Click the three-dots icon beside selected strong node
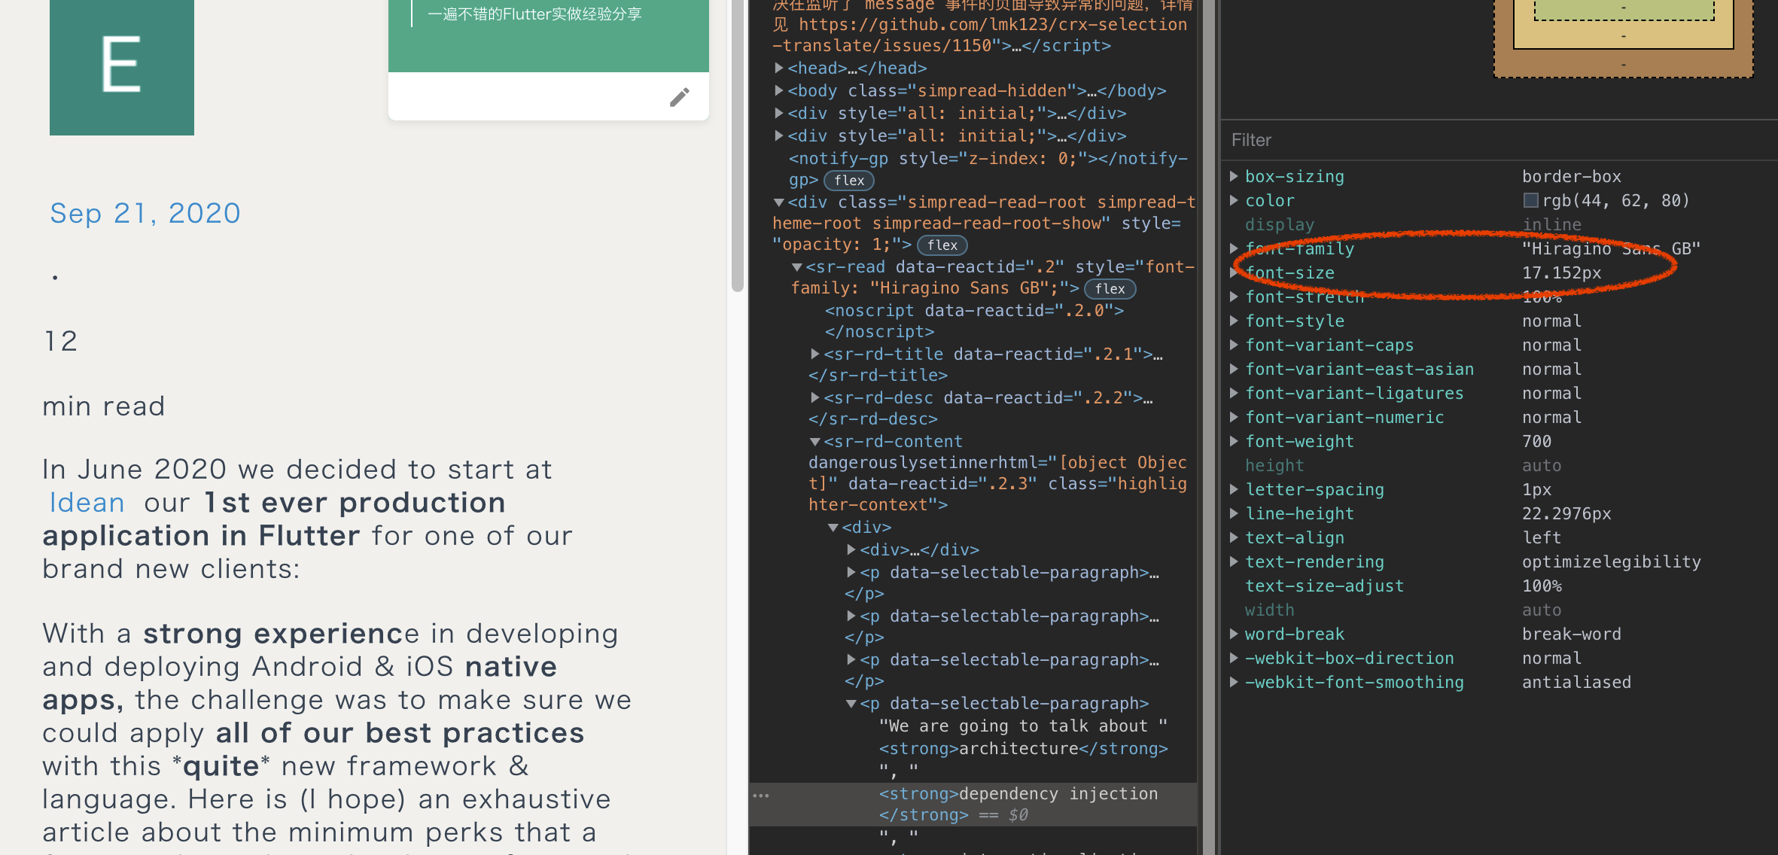 click(x=761, y=796)
